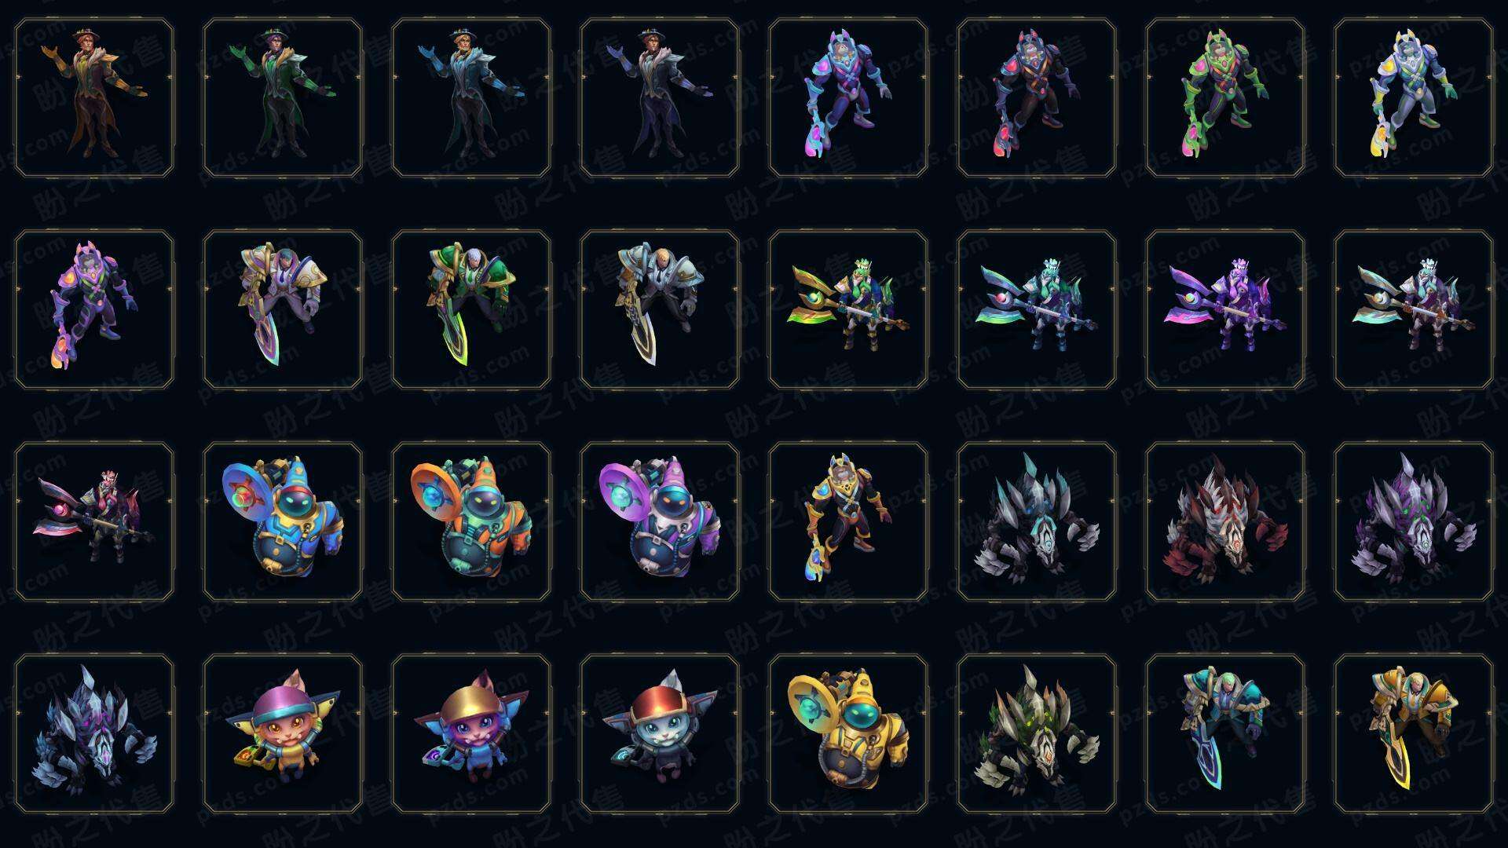Click the dark pink centaur in third row
Viewport: 1508px width, 848px height.
(x=94, y=521)
